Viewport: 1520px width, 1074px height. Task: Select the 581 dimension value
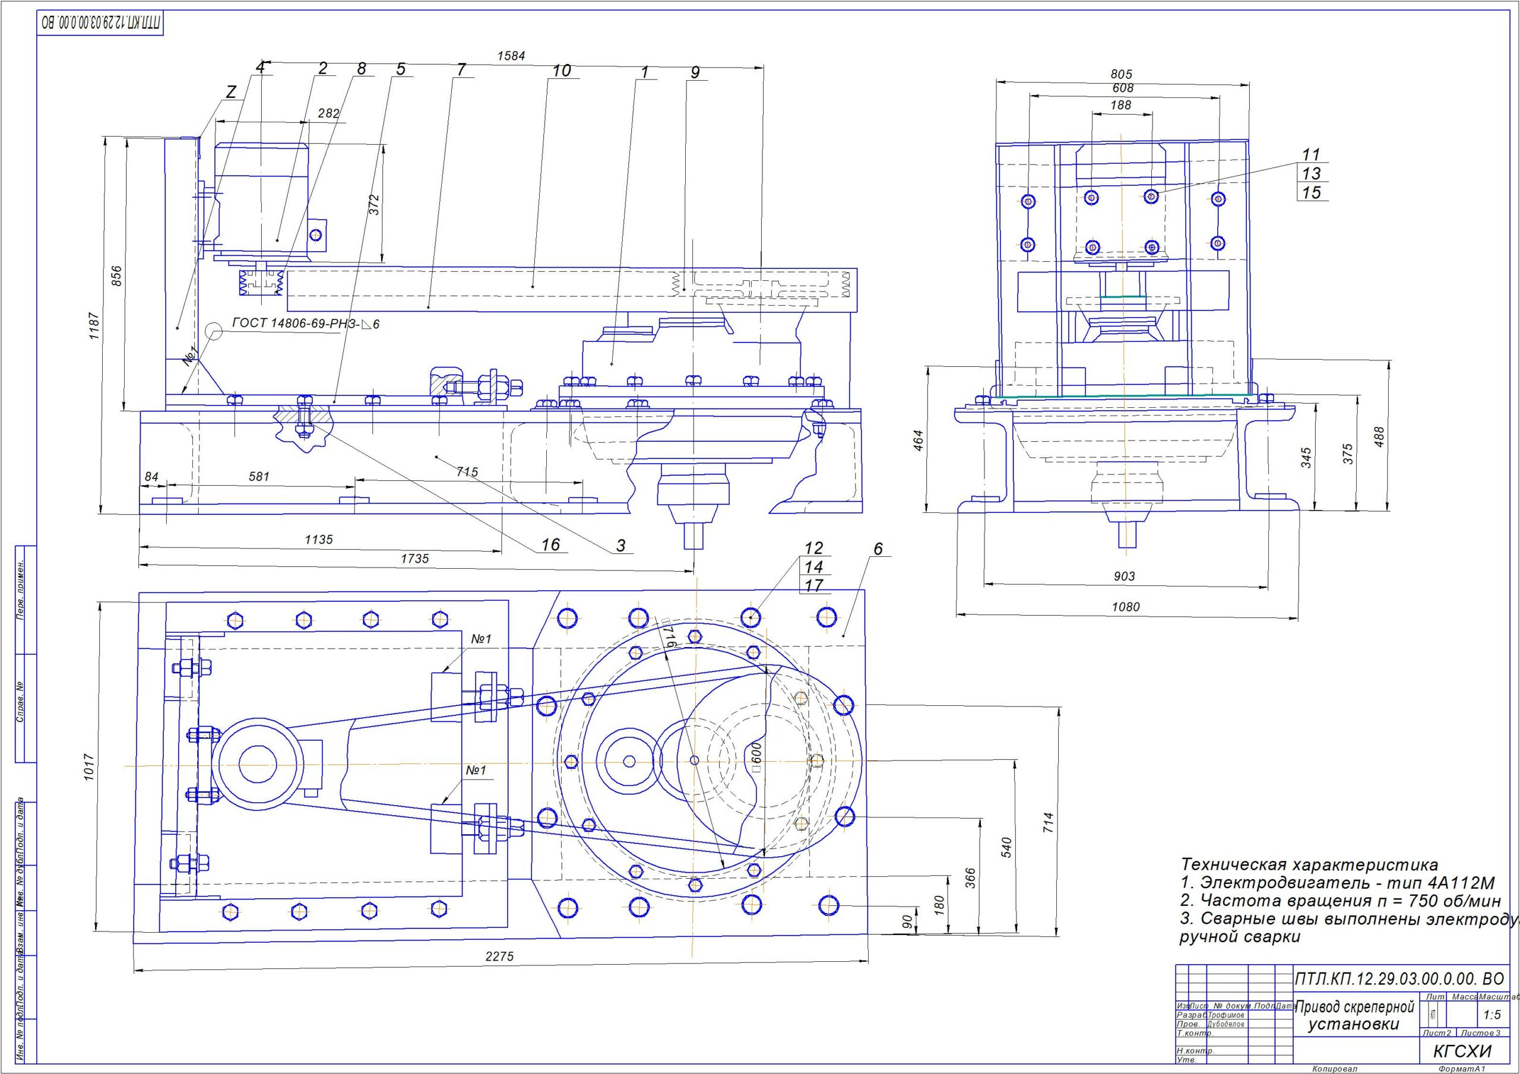coord(259,476)
